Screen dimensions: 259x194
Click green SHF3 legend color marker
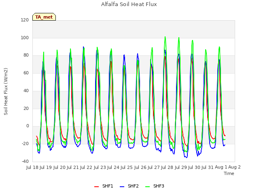pyautogui.click(x=147, y=187)
